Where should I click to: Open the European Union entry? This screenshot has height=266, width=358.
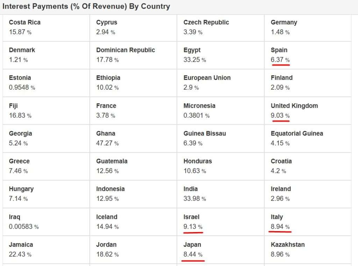coord(207,78)
